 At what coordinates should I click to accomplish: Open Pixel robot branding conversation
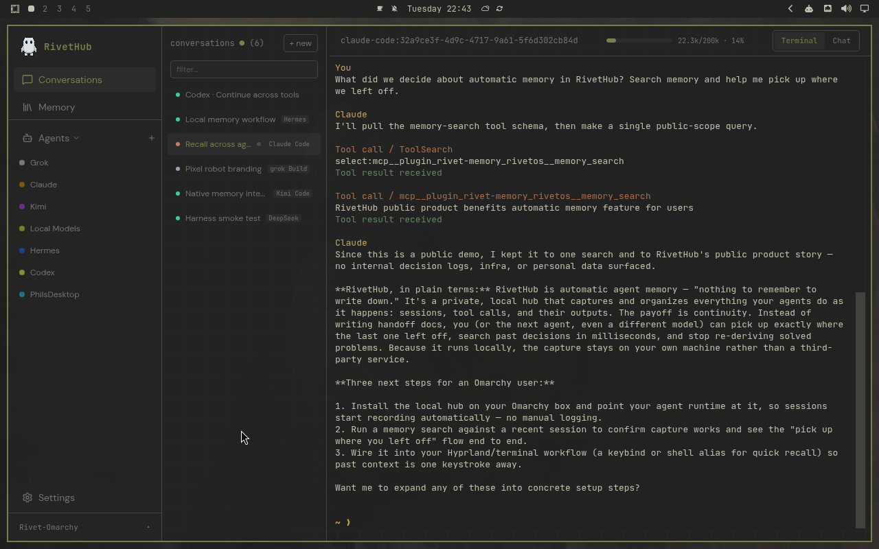point(244,169)
